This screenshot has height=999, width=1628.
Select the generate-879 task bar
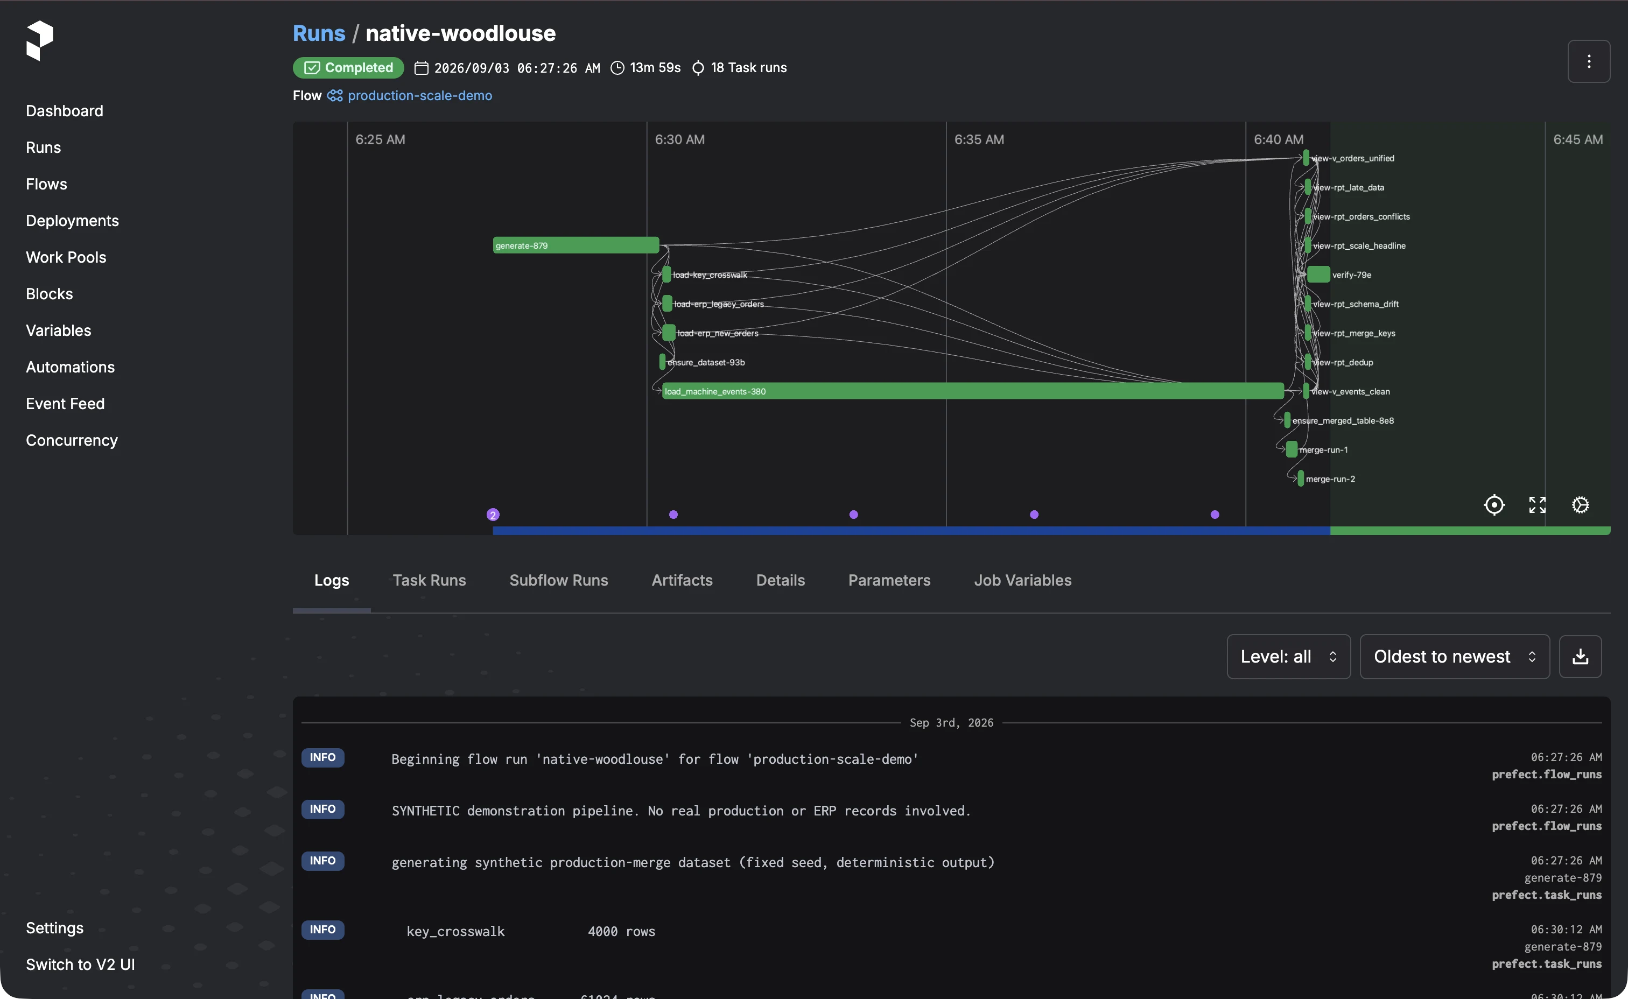click(x=576, y=246)
